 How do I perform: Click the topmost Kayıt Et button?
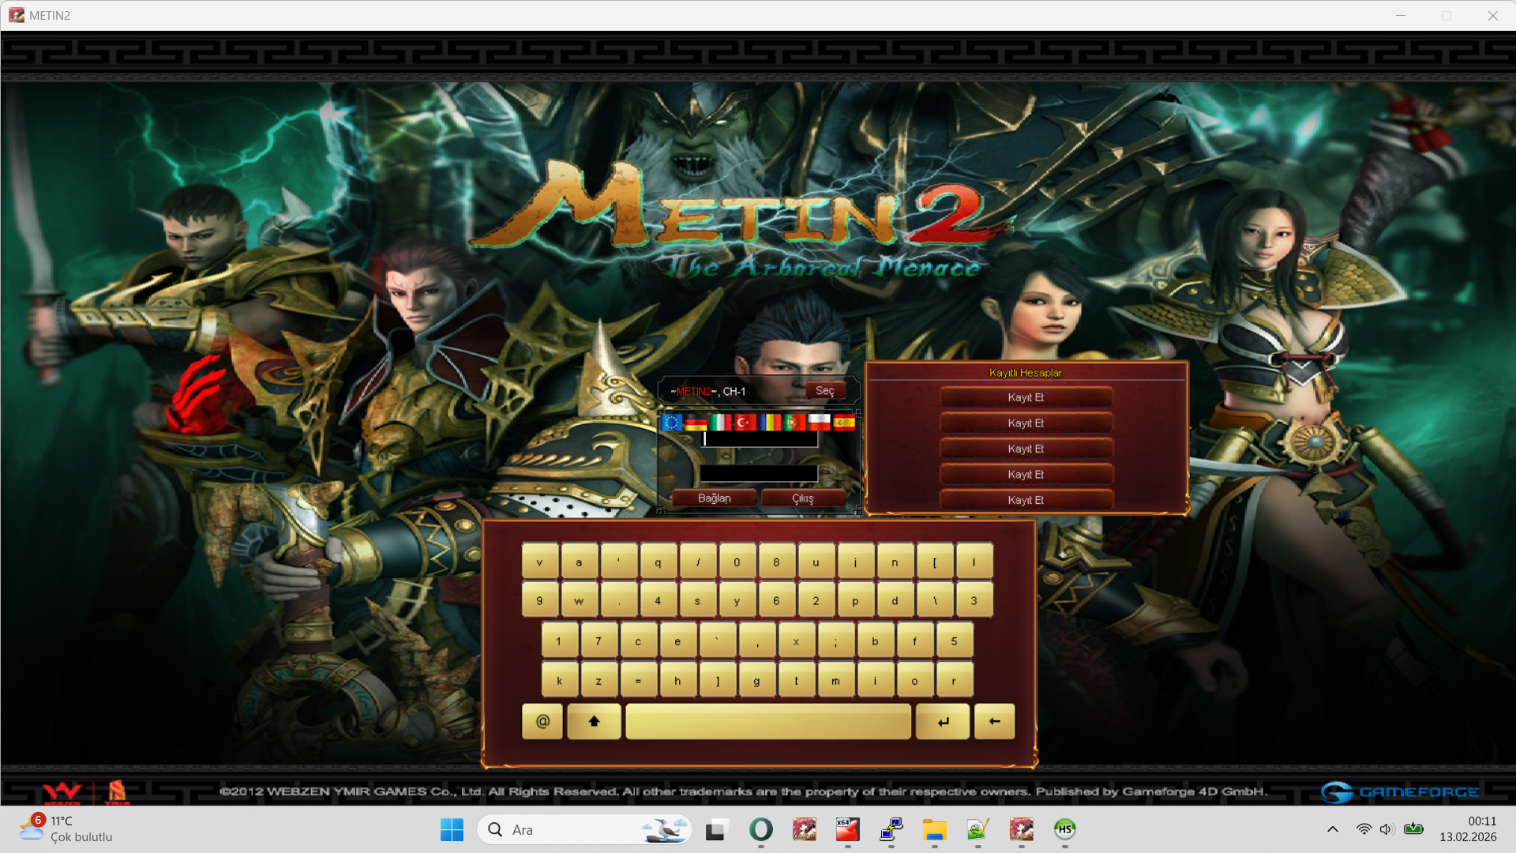coord(1026,397)
